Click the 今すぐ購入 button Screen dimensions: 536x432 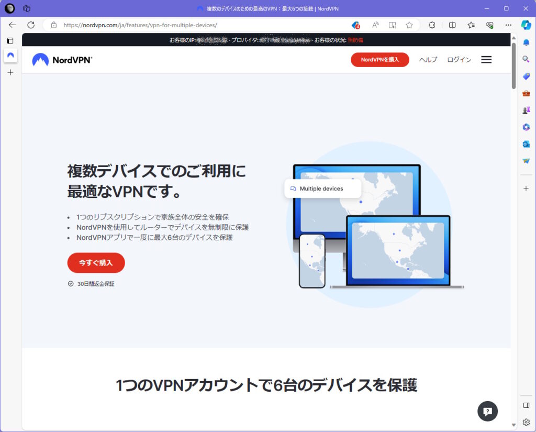(96, 263)
